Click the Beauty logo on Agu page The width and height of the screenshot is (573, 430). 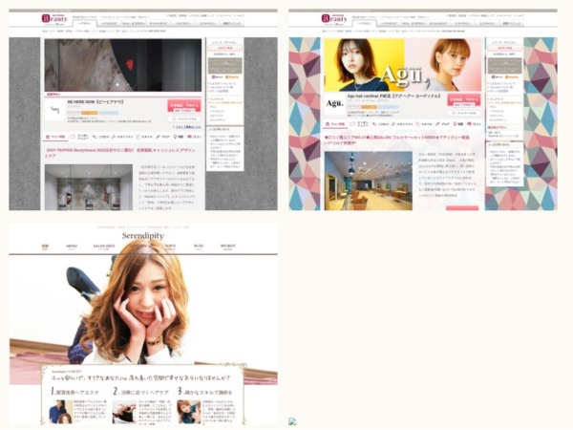[334, 19]
